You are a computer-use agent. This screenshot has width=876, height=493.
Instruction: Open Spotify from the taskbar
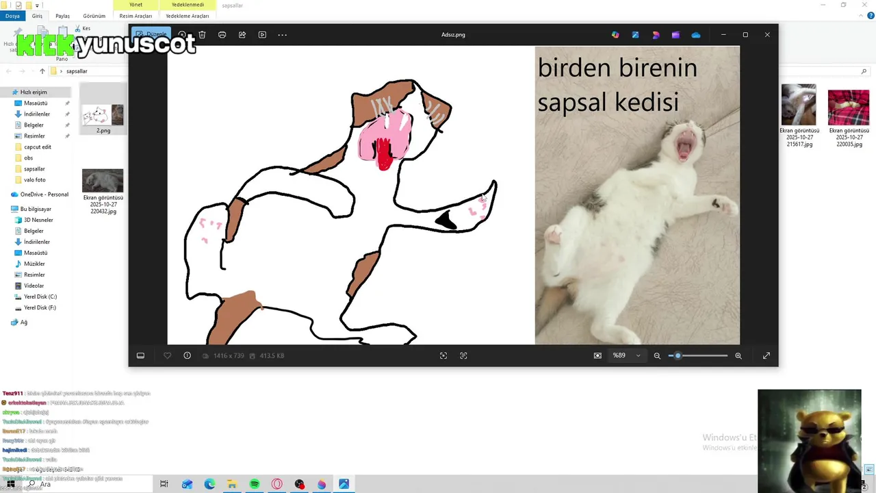pos(255,484)
